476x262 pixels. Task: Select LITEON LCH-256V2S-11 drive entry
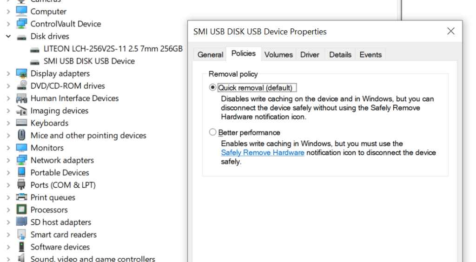pyautogui.click(x=113, y=49)
